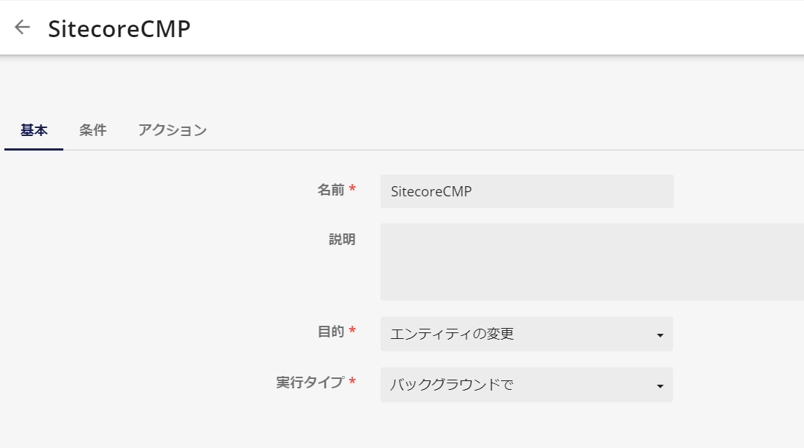Click the 名前 field label
The height and width of the screenshot is (448, 804).
pos(331,190)
